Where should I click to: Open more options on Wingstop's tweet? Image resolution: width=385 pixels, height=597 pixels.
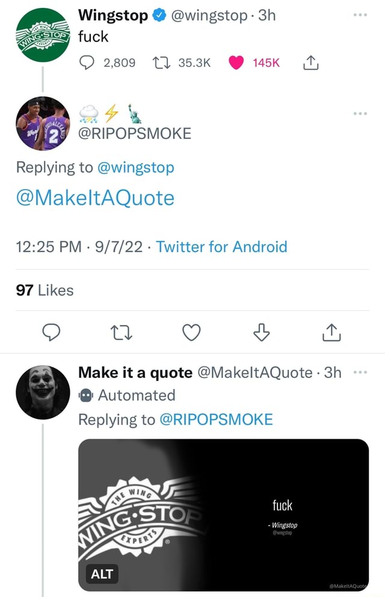click(360, 14)
